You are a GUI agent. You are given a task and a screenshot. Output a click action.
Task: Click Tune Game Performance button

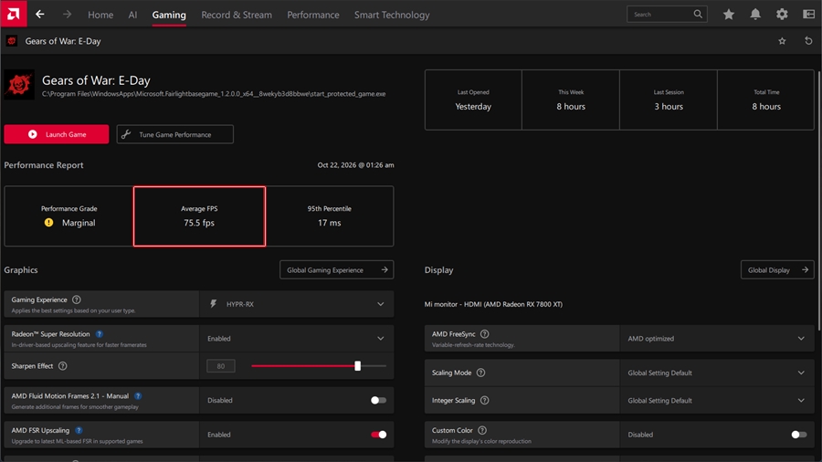[175, 134]
